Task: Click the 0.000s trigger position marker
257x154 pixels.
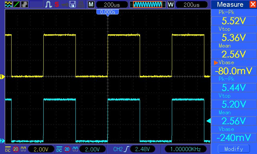Action: 108,12
